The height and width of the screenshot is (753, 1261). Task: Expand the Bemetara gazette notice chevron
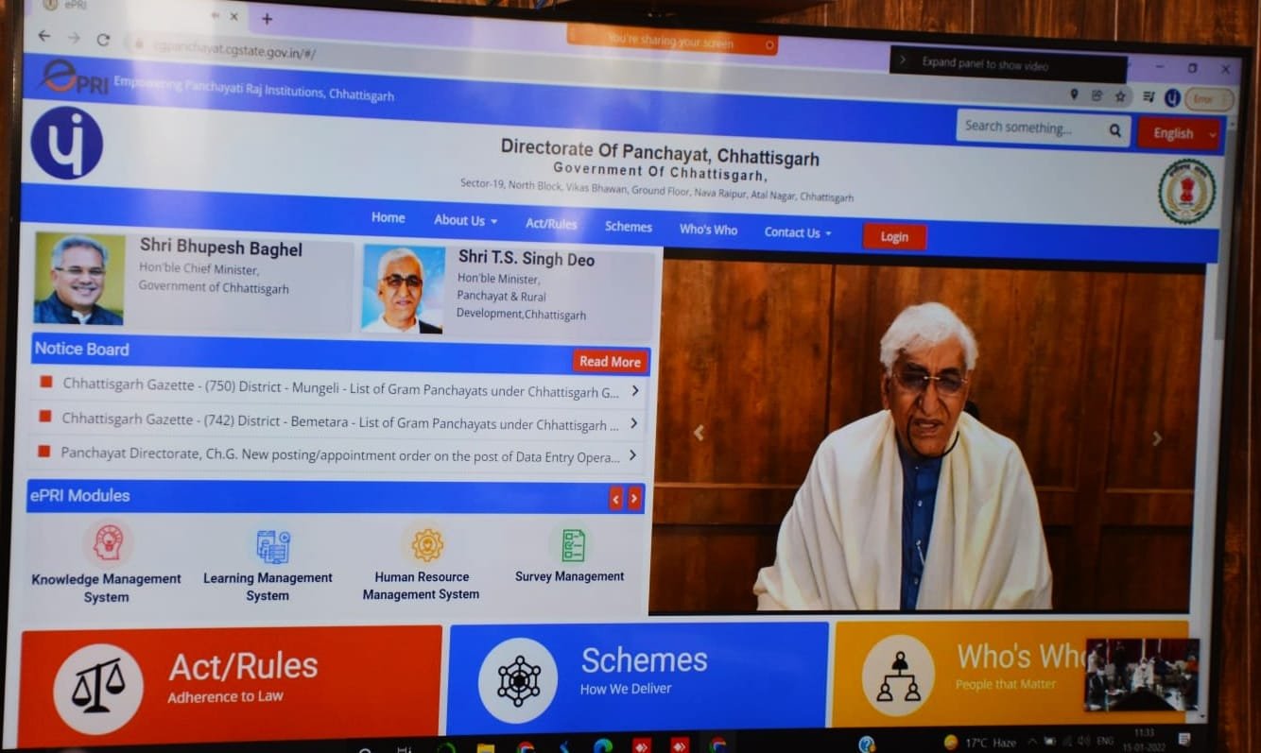pyautogui.click(x=633, y=423)
